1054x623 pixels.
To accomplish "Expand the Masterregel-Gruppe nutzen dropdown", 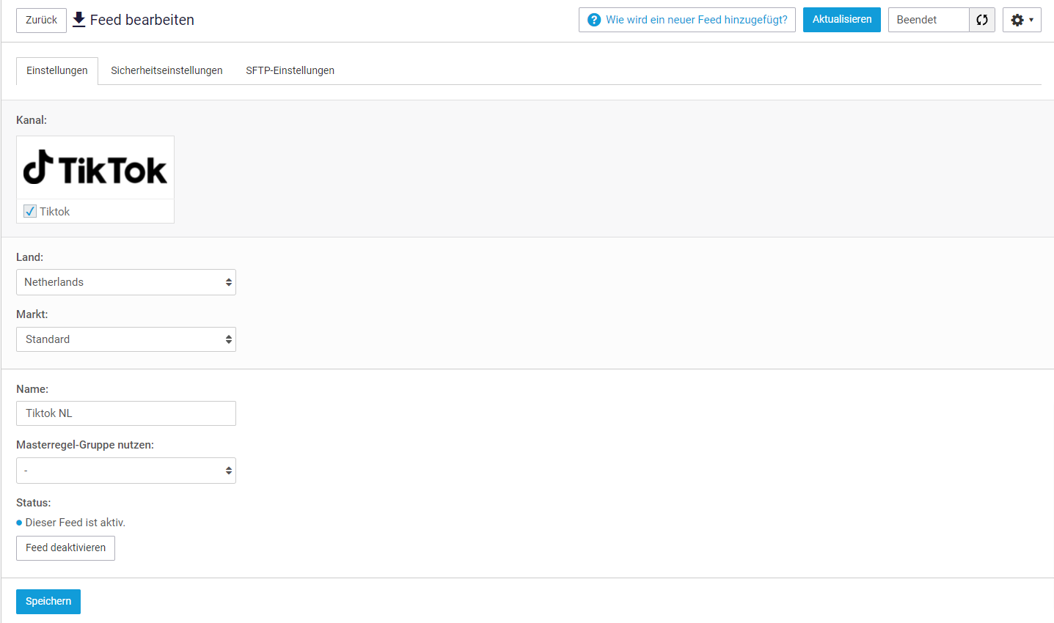I will coord(126,471).
